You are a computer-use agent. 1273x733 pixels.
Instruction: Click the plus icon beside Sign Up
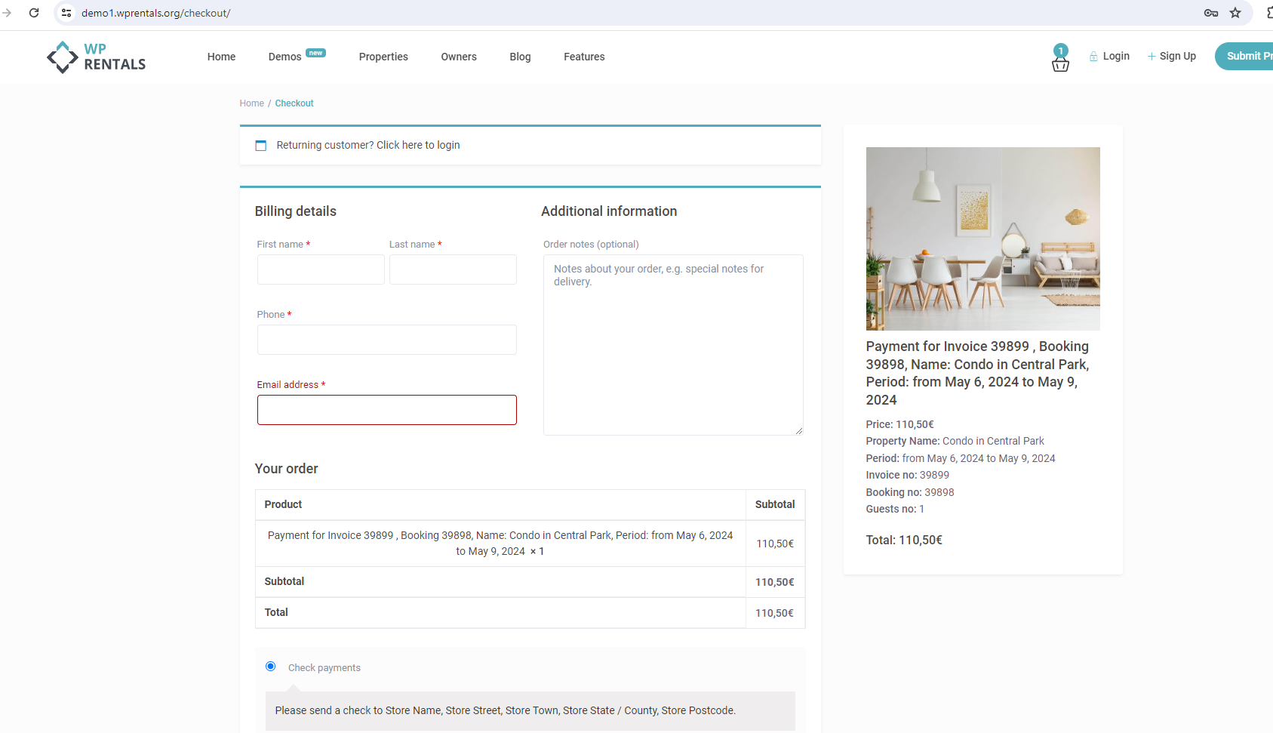coord(1152,57)
